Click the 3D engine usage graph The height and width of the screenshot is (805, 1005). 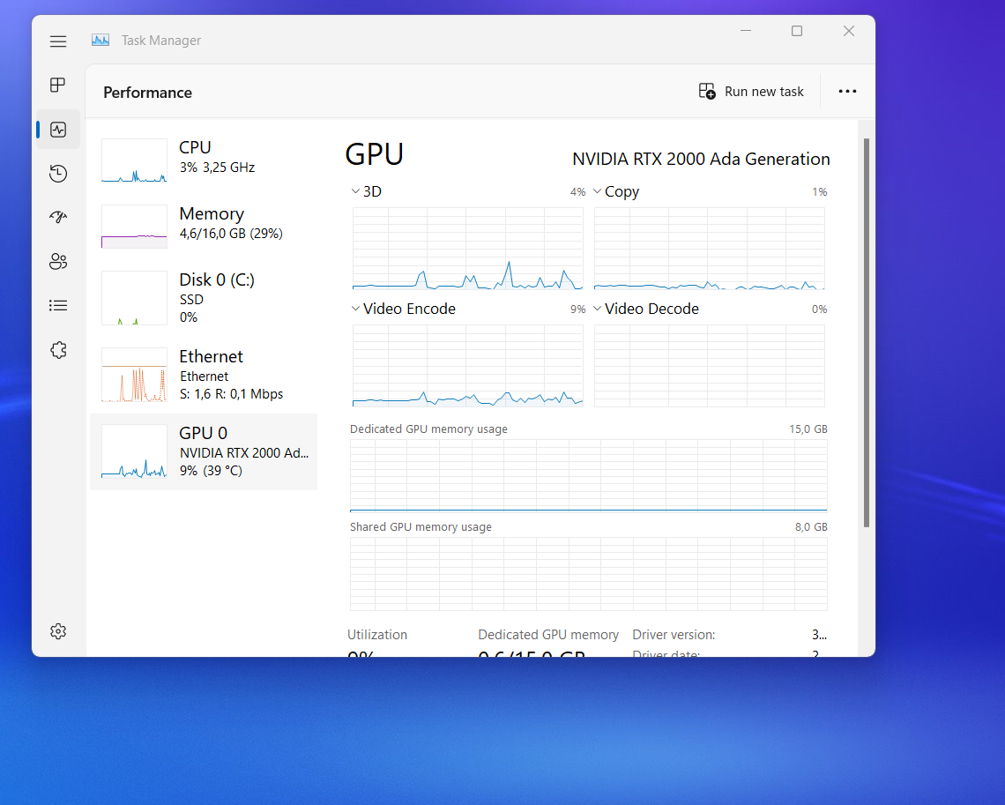point(468,249)
